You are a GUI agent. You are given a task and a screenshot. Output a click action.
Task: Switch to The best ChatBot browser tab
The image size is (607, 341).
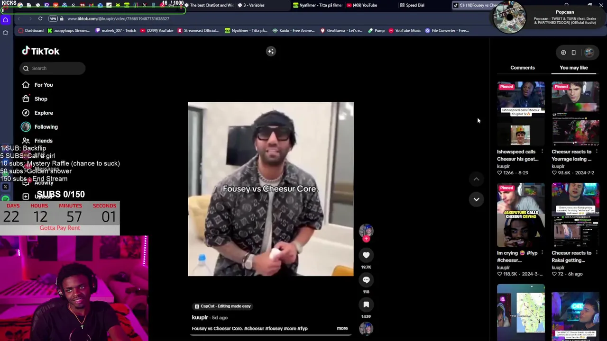pos(209,5)
